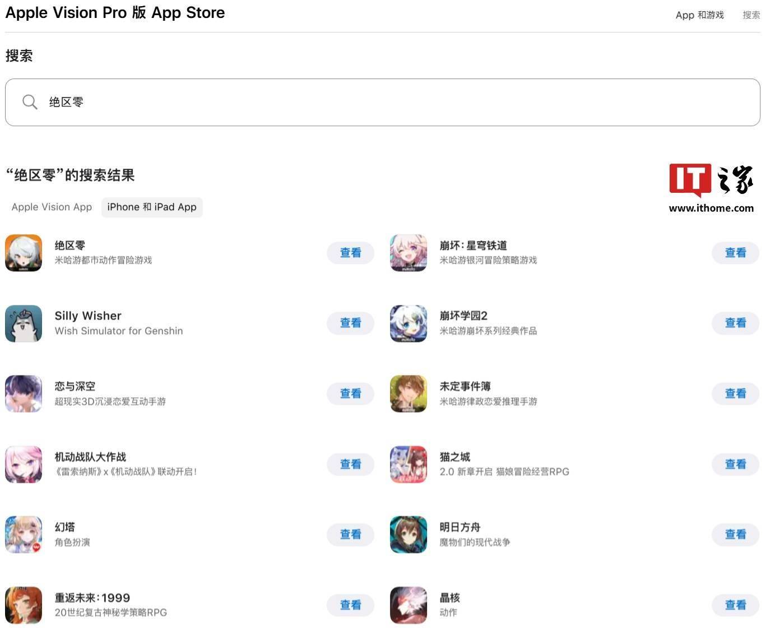The width and height of the screenshot is (766, 630).
Task: View the 崩坏:星穹铁道 app
Action: tap(736, 253)
